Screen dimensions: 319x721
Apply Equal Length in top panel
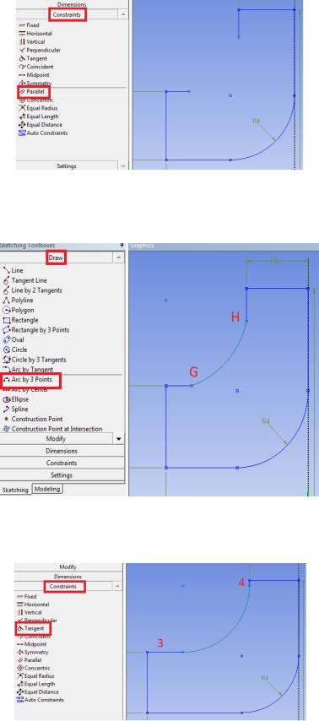click(38, 117)
